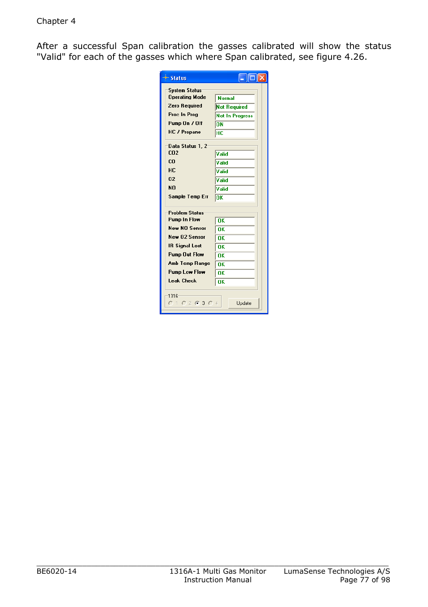Screen dimensions: 428x607
Task: Click the 'New O2 Sensor' label
Action: [x=187, y=237]
